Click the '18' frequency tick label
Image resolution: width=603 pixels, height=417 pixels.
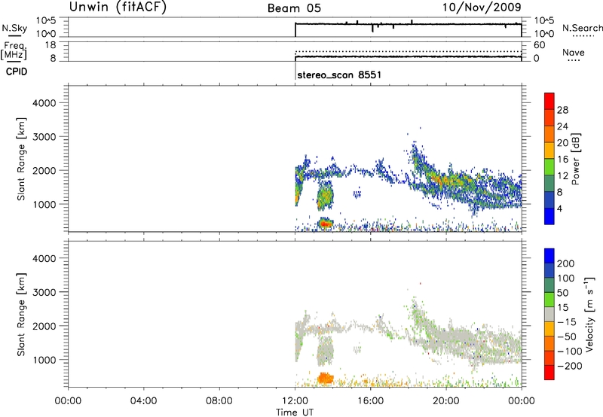(x=51, y=45)
